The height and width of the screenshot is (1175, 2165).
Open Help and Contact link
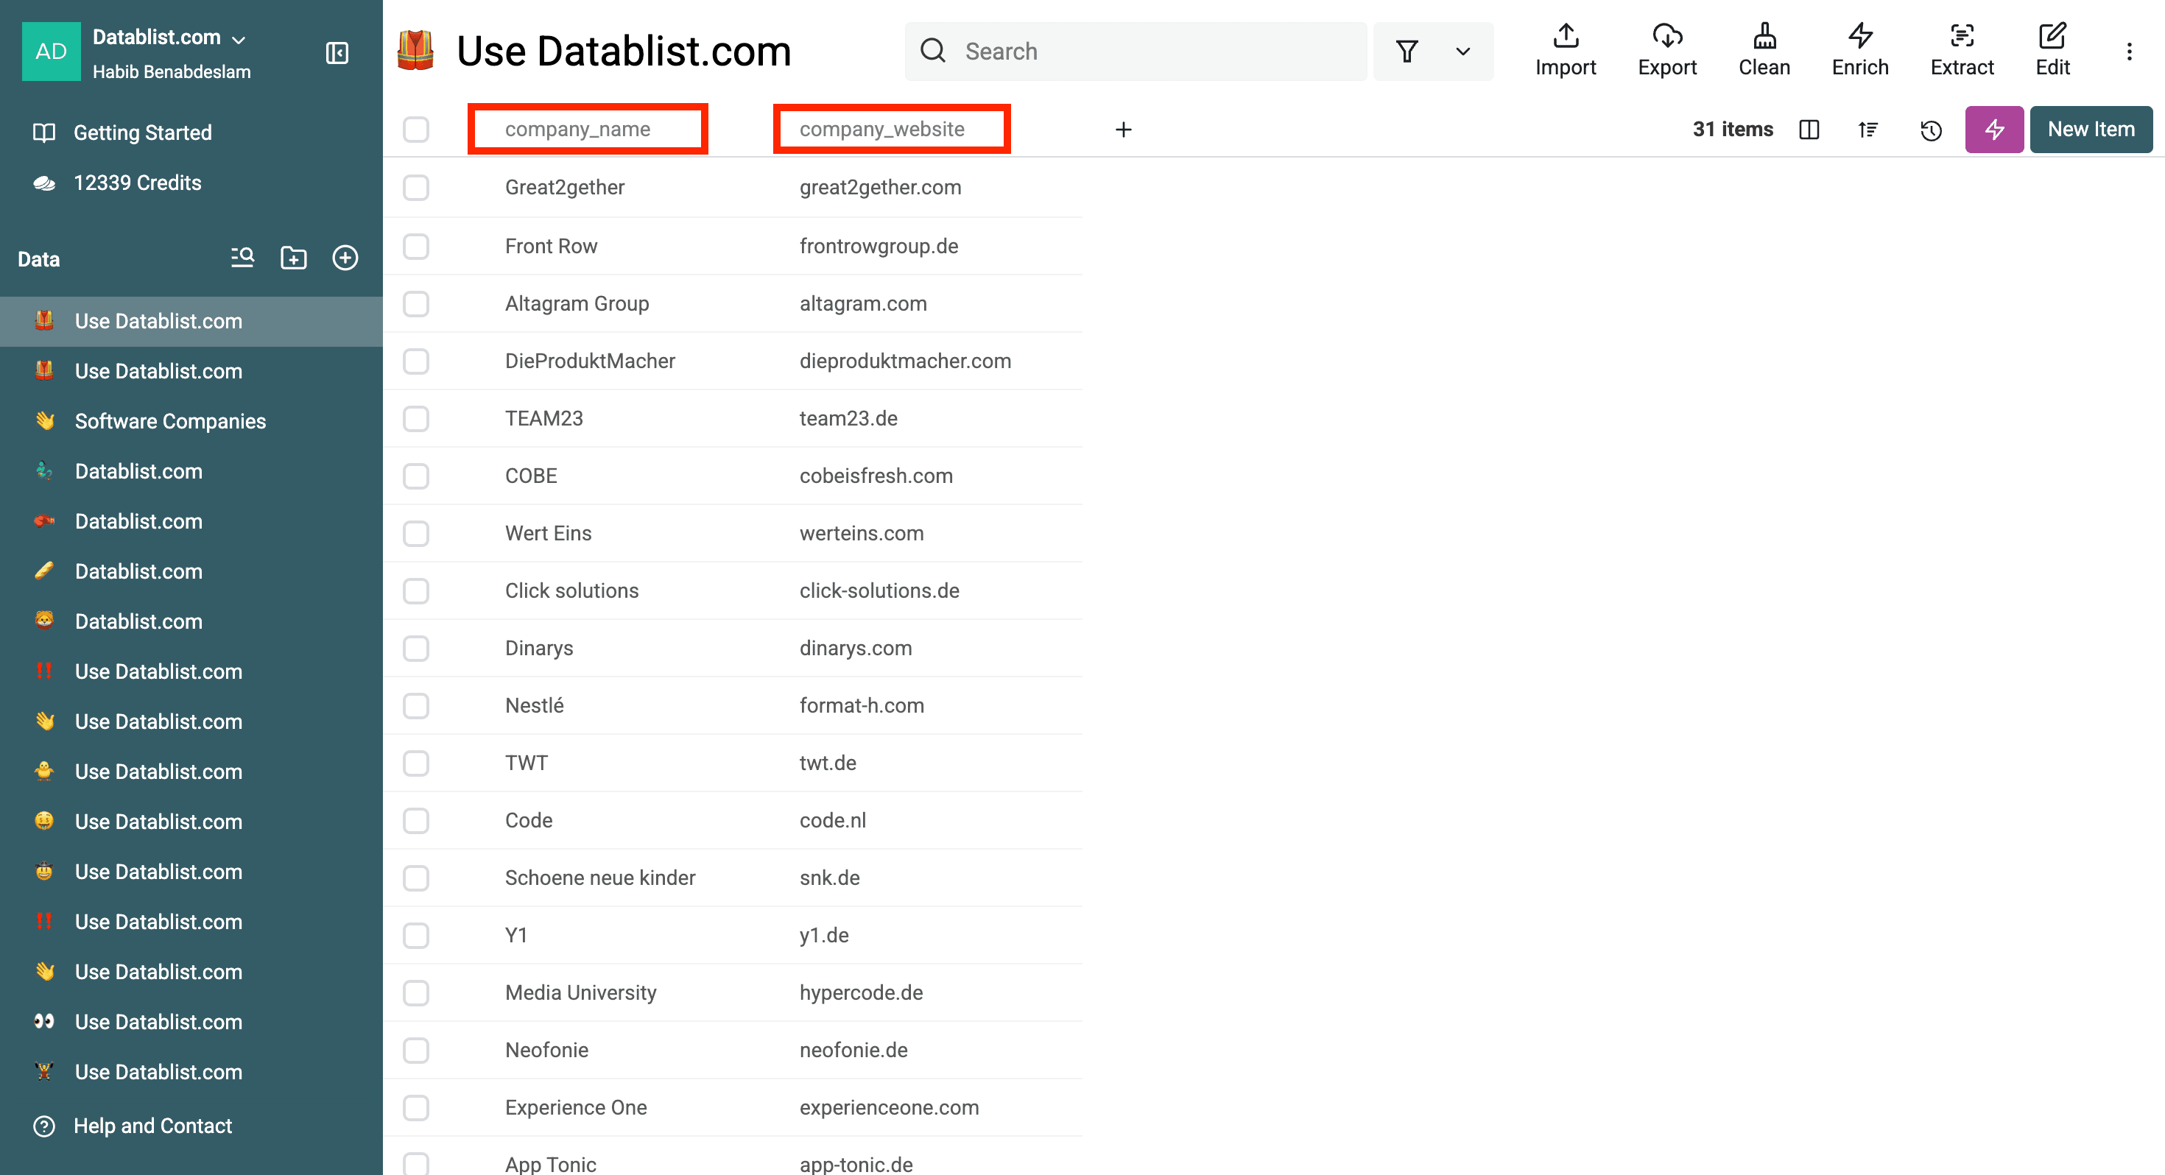[152, 1126]
